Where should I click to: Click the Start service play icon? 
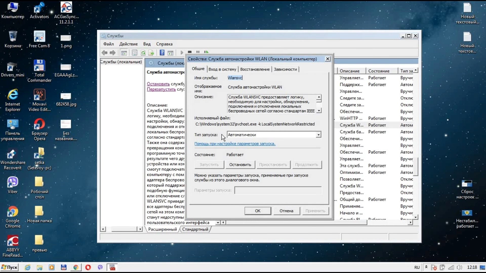(181, 53)
